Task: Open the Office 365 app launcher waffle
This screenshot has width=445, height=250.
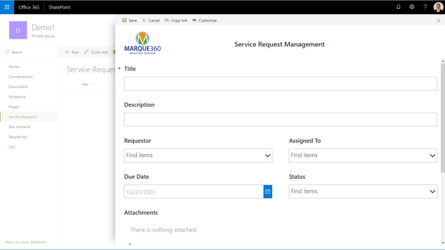Action: pyautogui.click(x=7, y=7)
